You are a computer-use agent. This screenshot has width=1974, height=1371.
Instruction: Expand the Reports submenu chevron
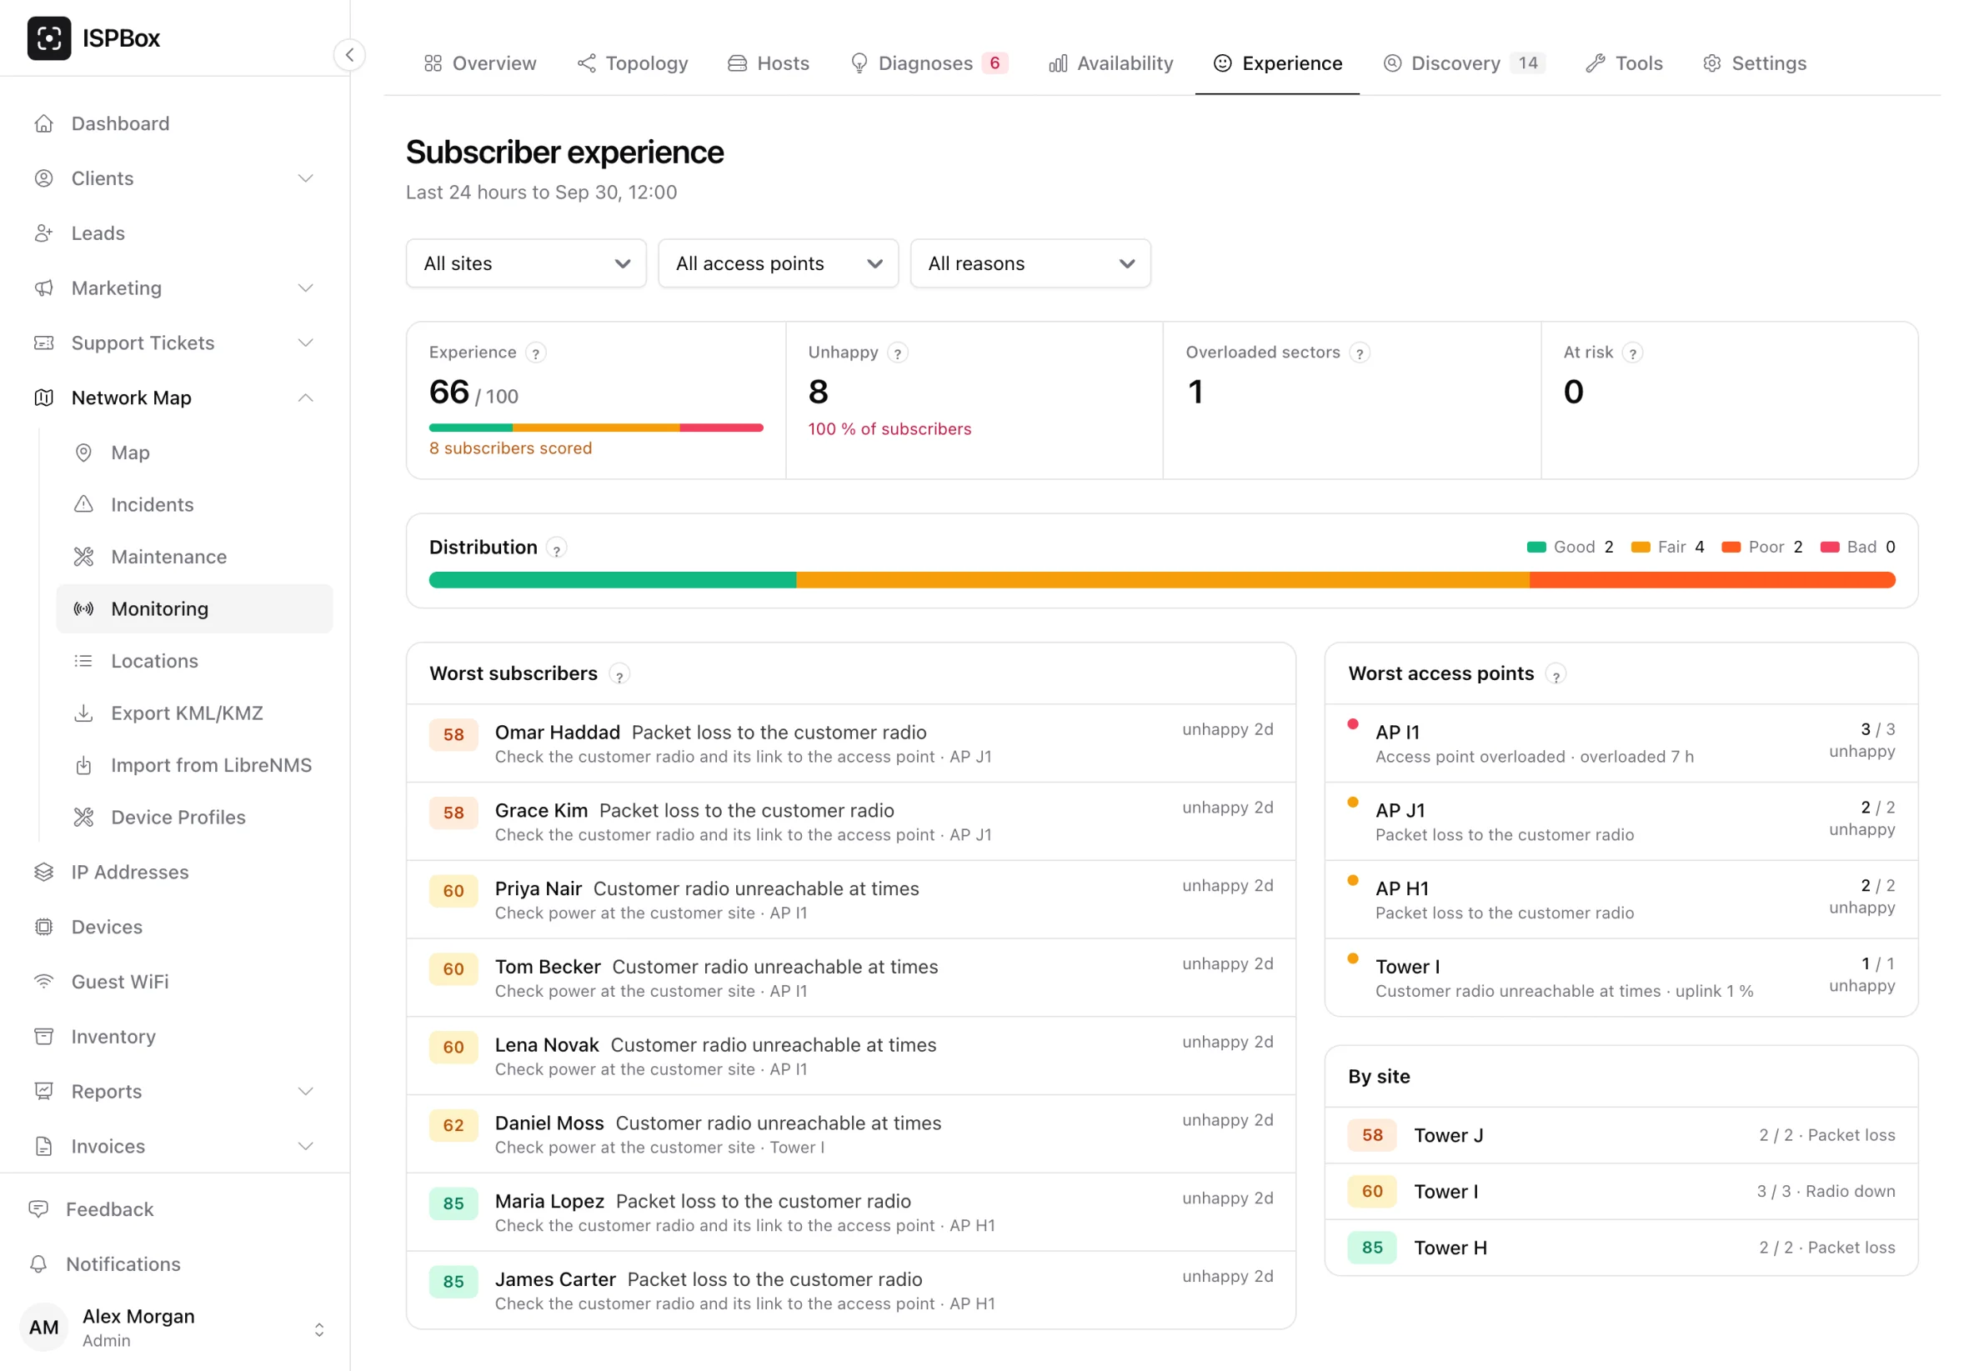[x=306, y=1092]
